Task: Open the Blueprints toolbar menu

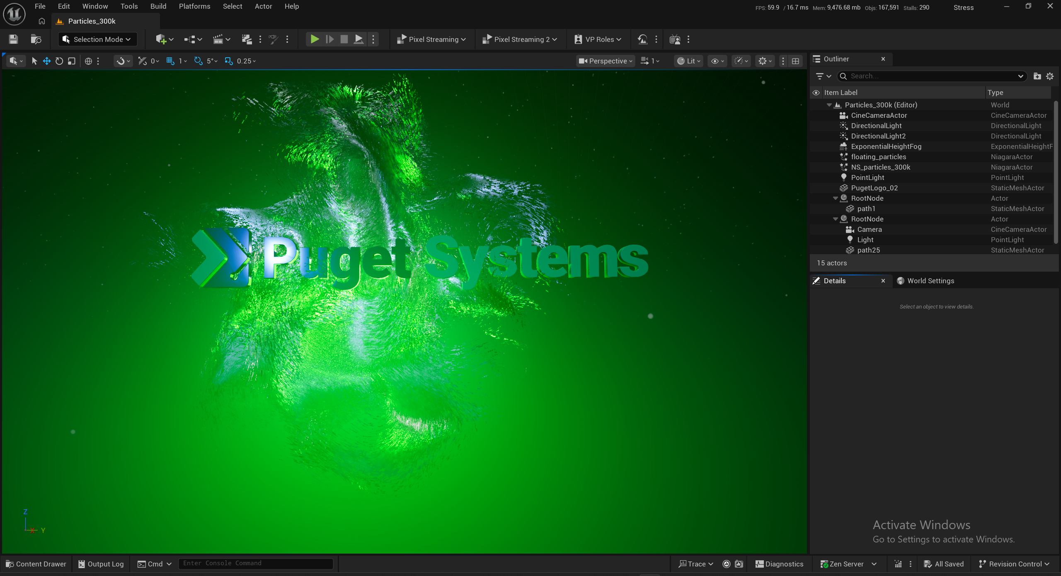Action: [193, 39]
